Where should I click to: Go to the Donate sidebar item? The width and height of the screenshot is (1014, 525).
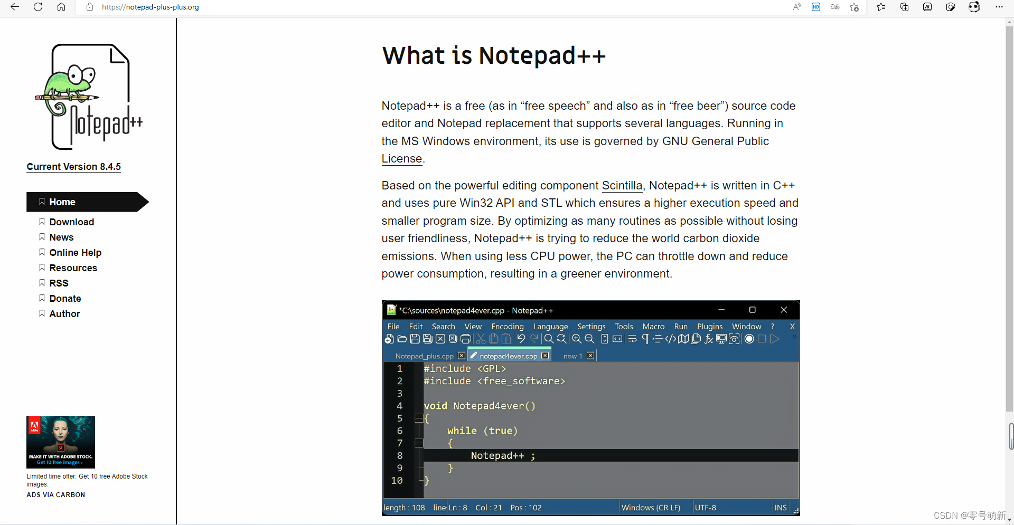point(65,299)
